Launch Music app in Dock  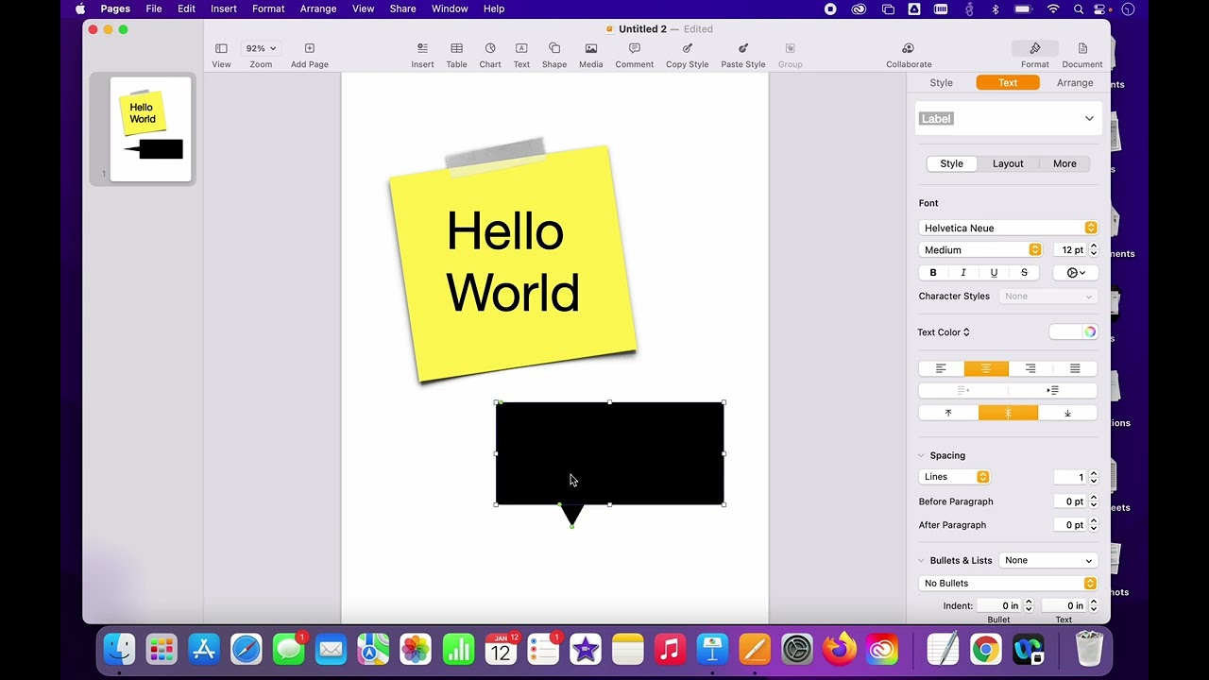point(670,649)
